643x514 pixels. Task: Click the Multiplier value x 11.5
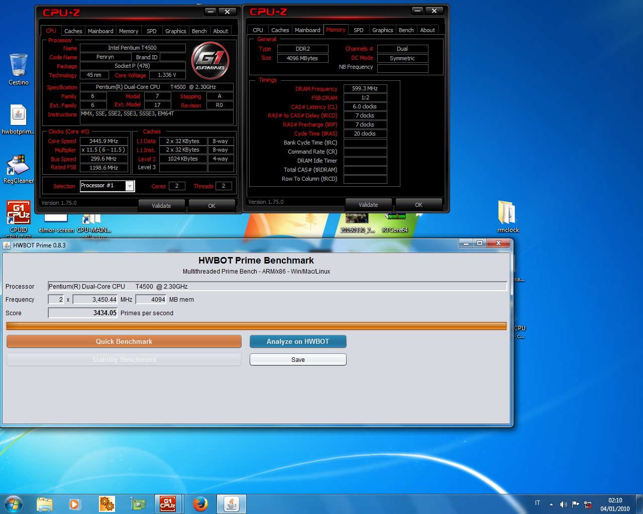tap(103, 150)
